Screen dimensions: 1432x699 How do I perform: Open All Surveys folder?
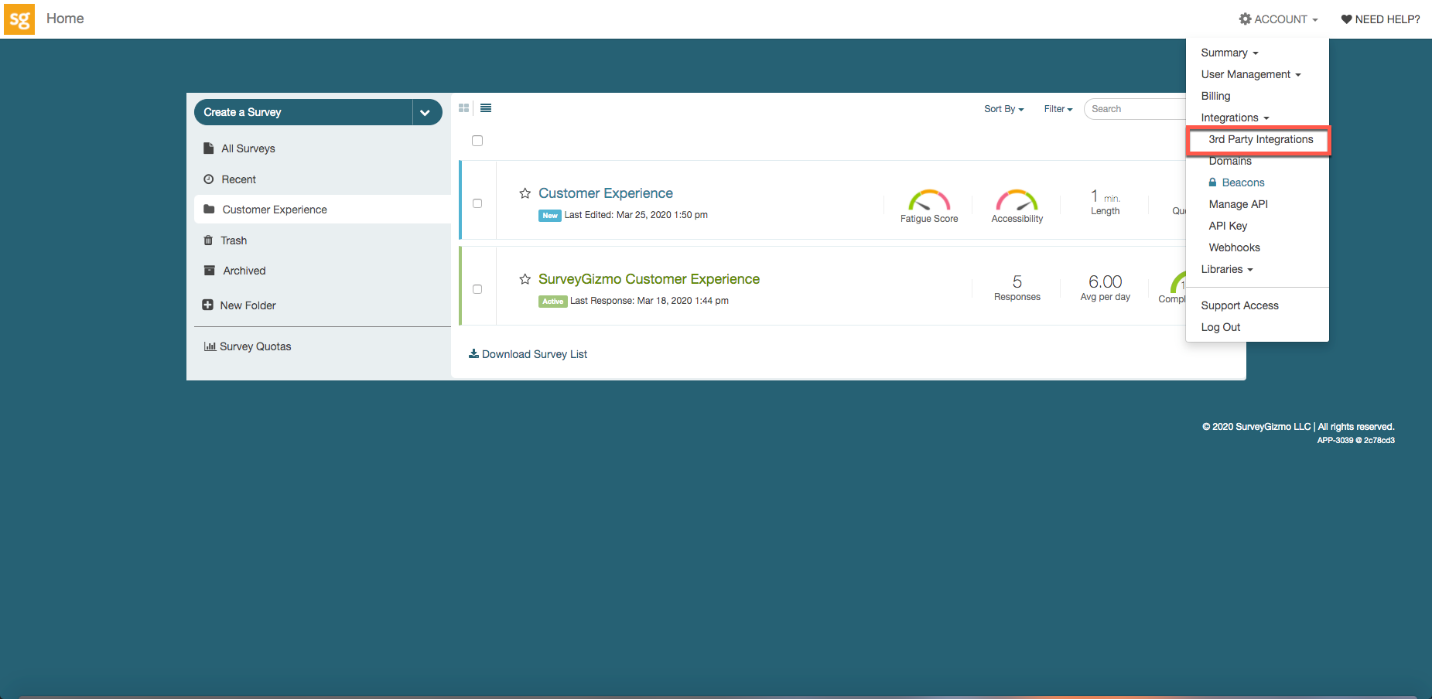coord(248,148)
